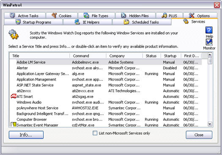Image resolution: width=222 pixels, height=155 pixels.
Task: Click the large services gears icon
Action: tap(14, 35)
